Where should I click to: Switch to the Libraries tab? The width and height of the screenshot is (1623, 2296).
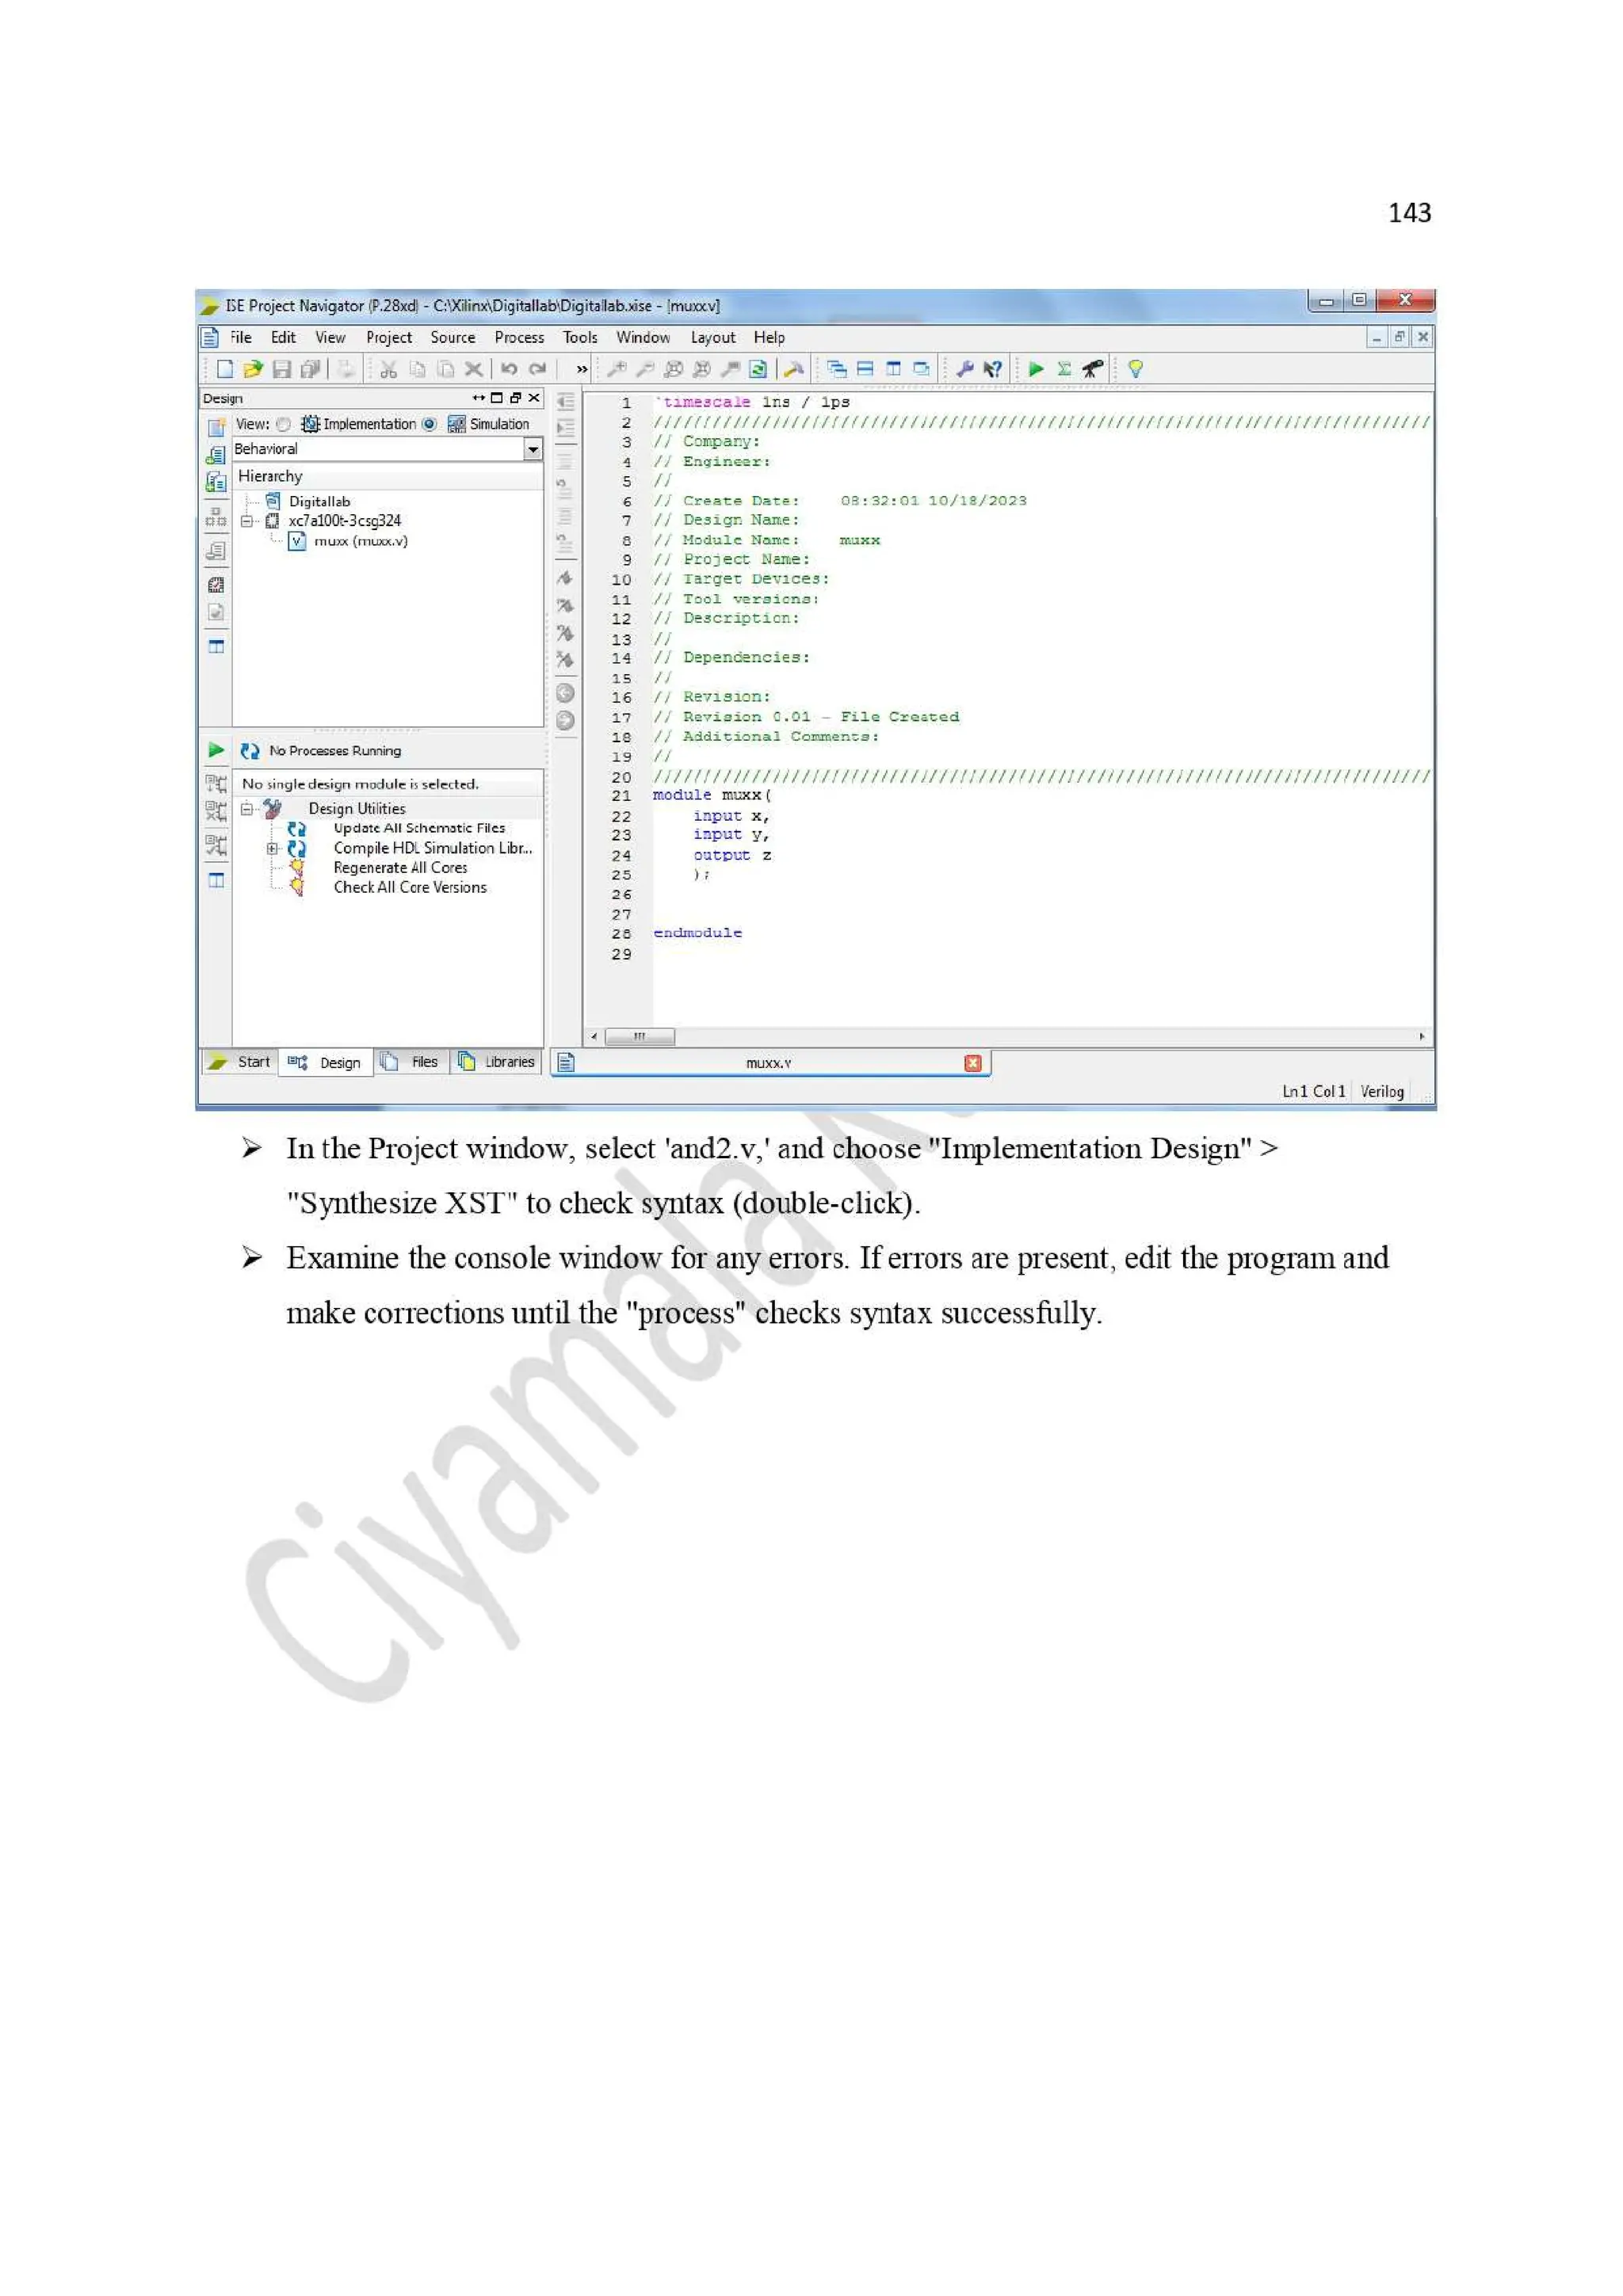(497, 1062)
